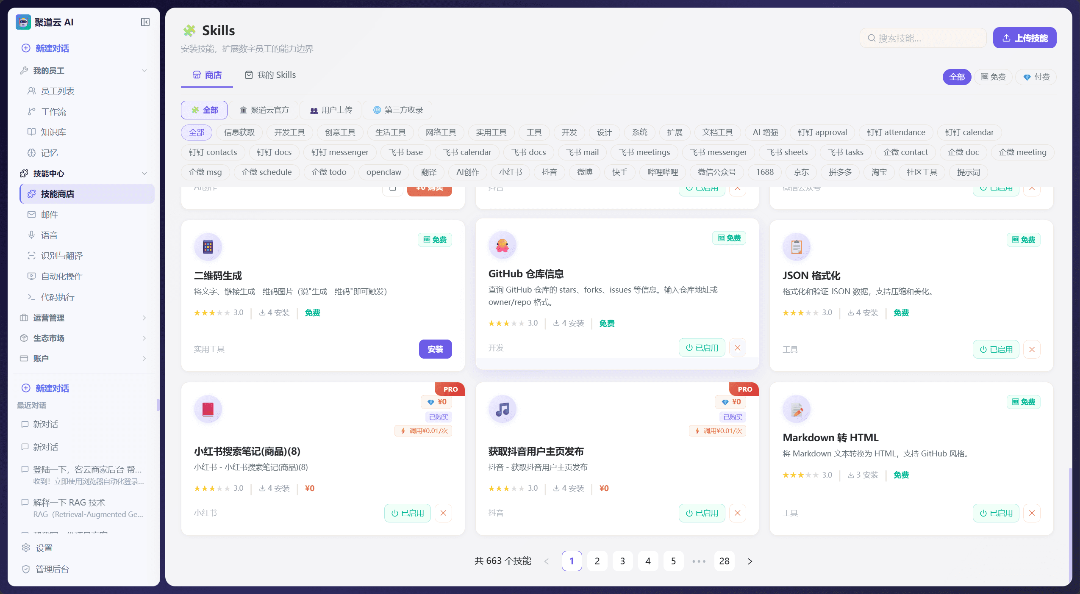Remove the JSON 格式化 skill with X
The width and height of the screenshot is (1080, 594).
(1032, 349)
